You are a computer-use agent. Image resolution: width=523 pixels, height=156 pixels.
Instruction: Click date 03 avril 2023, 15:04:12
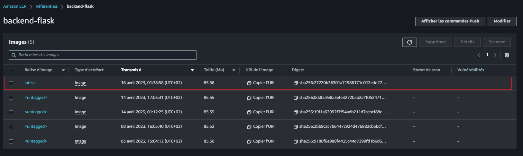point(151,141)
